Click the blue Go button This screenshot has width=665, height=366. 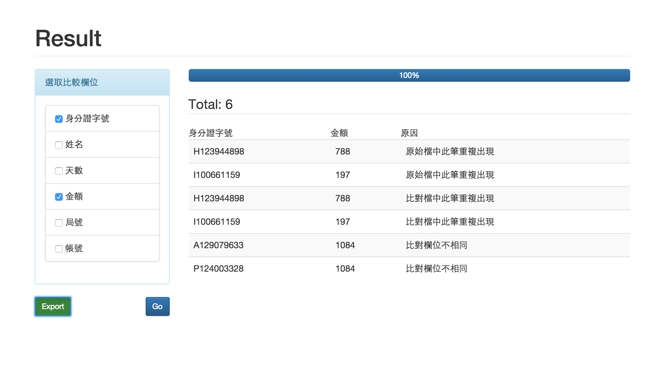tap(158, 306)
